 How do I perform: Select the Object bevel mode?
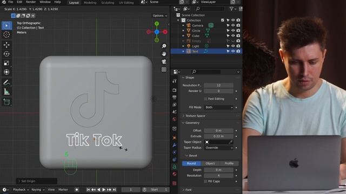pyautogui.click(x=210, y=163)
